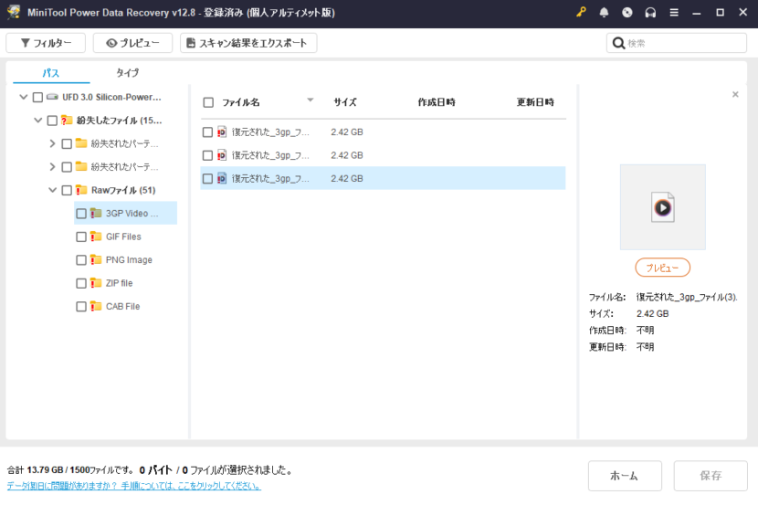Expand the first 紛失されたパーテ folder node
This screenshot has height=505, width=758.
(x=52, y=143)
